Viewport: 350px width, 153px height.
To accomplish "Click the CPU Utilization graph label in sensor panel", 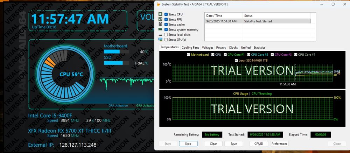I will [118, 105].
